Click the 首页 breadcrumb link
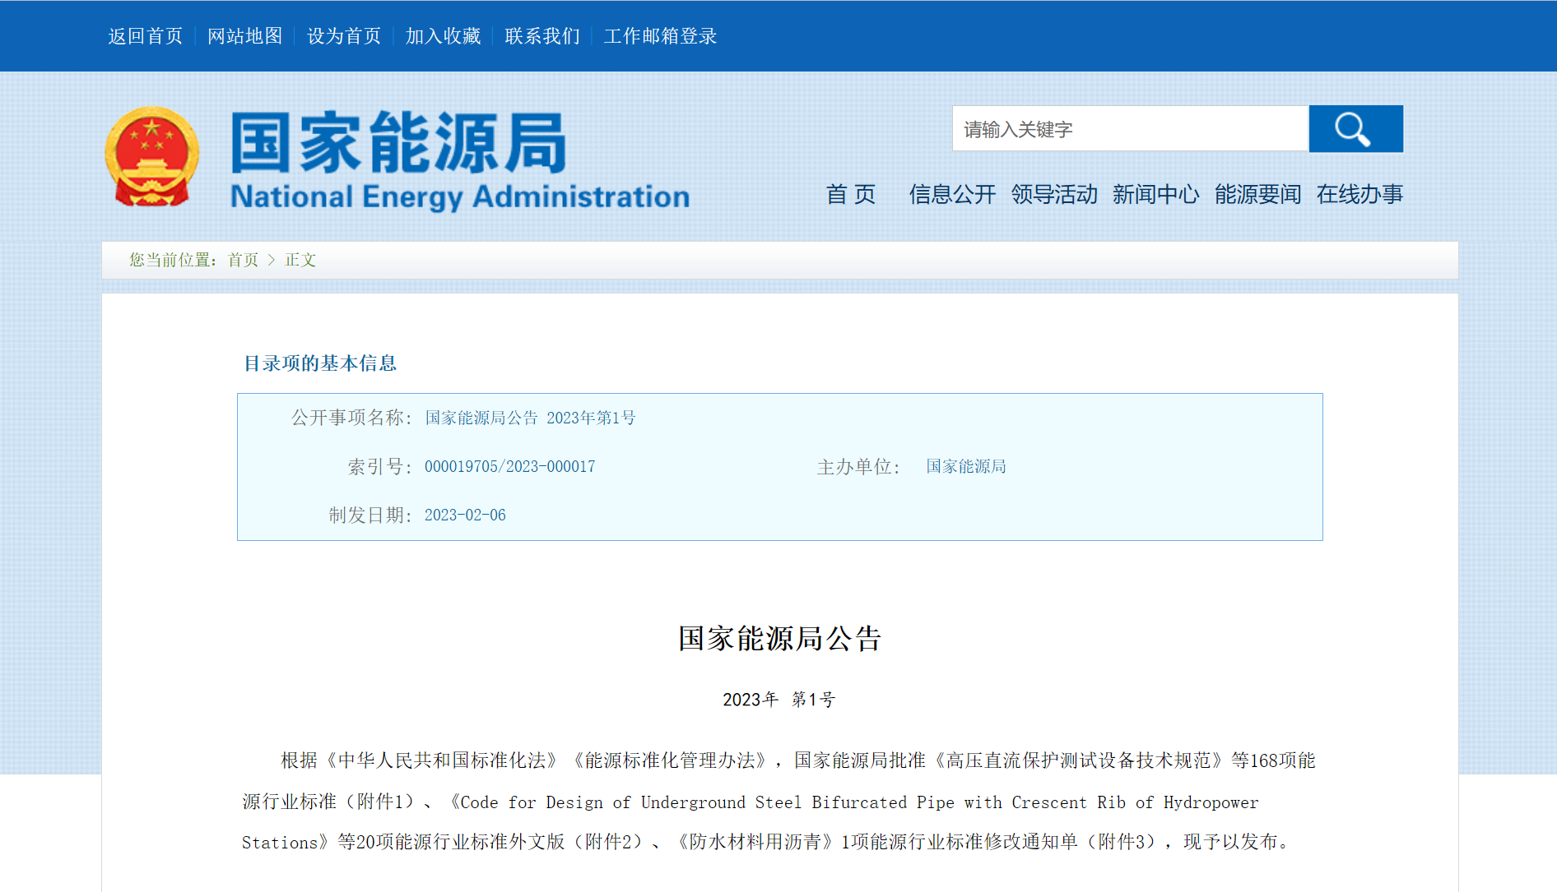Image resolution: width=1557 pixels, height=892 pixels. (243, 261)
